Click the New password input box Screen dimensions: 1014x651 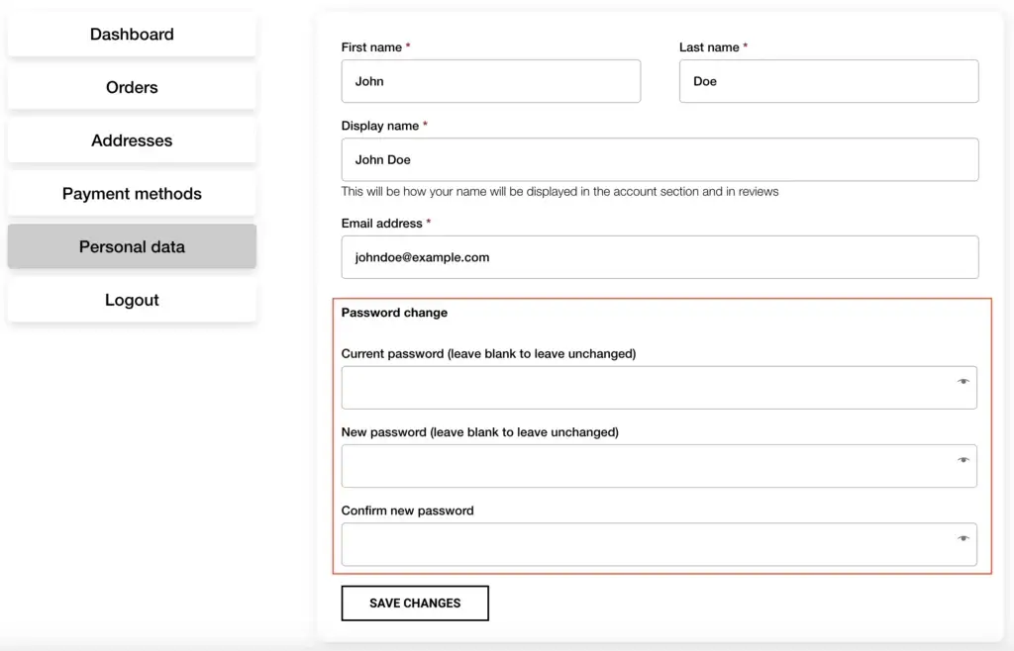pos(644,466)
